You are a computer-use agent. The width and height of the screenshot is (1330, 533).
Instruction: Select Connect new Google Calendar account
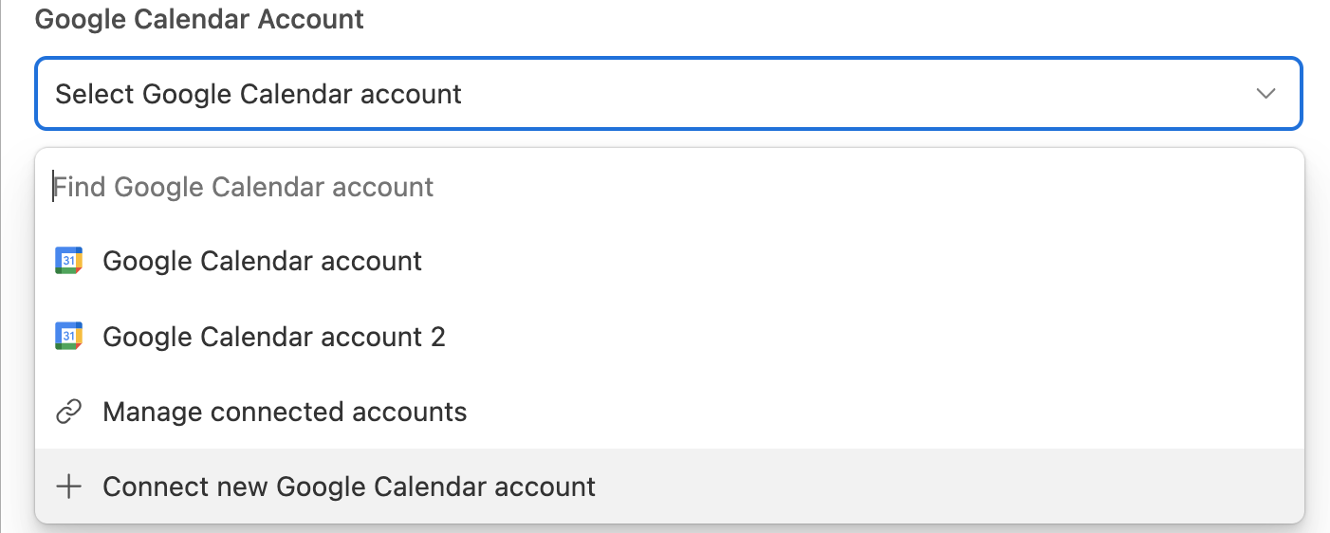point(669,487)
